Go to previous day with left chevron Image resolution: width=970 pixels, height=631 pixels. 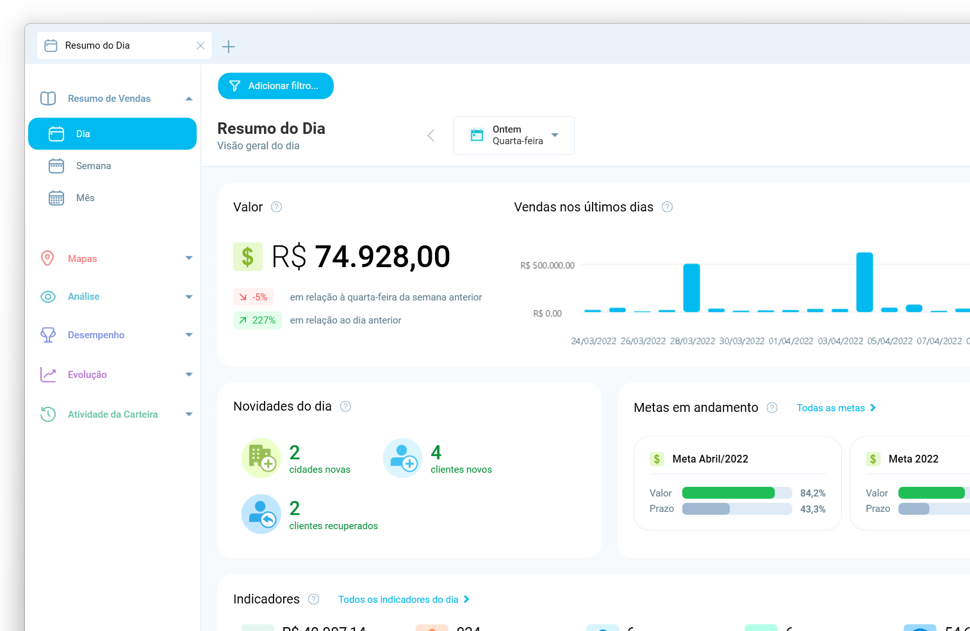click(x=431, y=136)
